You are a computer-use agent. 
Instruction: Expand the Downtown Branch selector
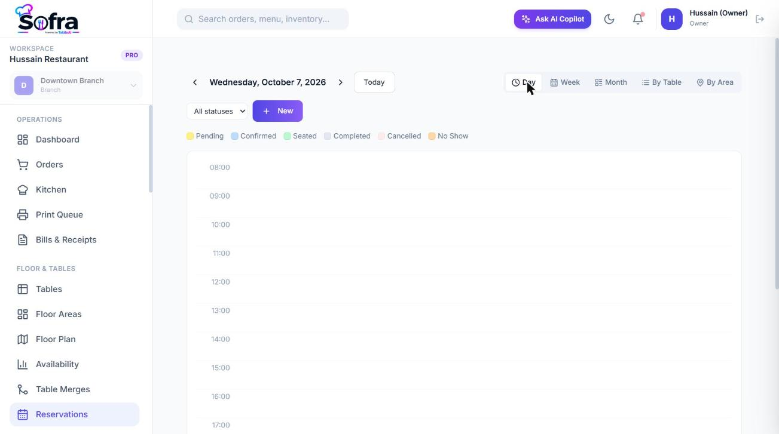coord(76,85)
